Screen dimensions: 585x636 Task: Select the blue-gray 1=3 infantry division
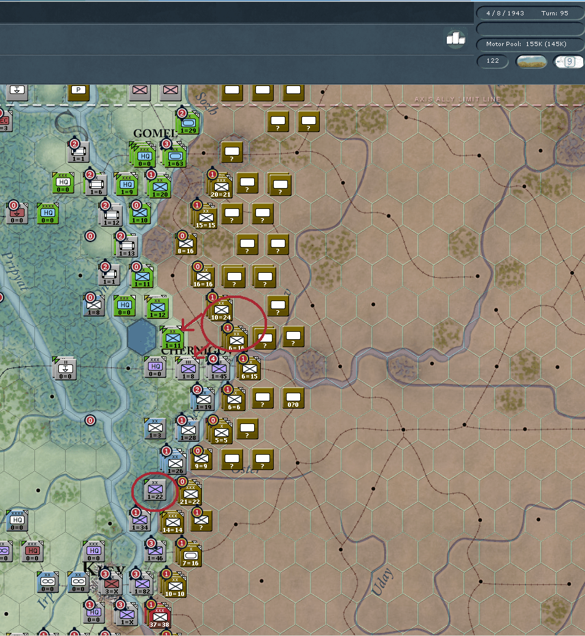[x=155, y=428]
